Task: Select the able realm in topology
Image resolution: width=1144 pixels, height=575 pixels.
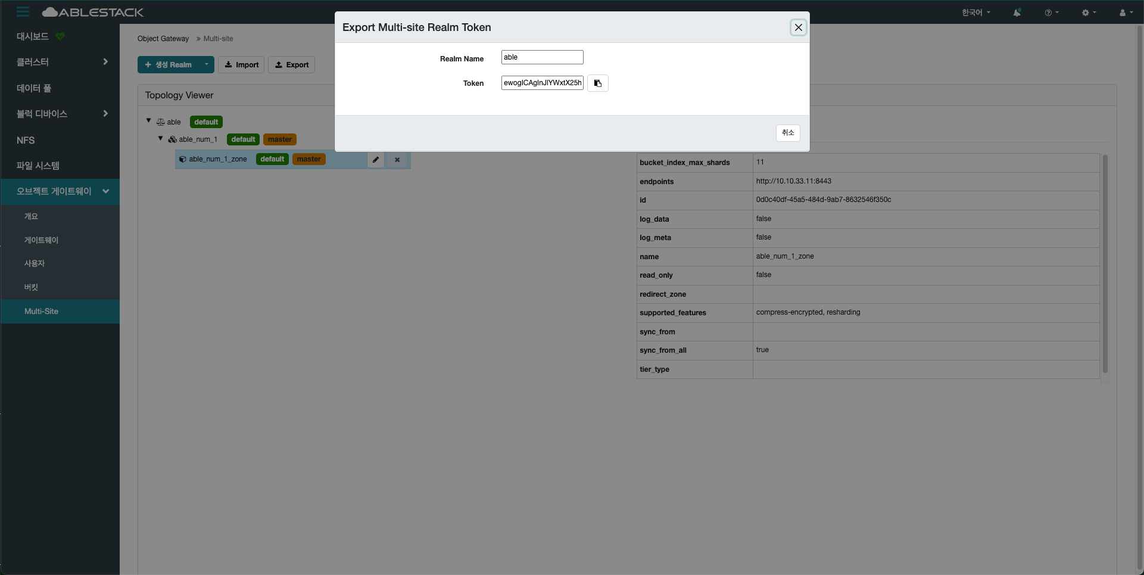Action: point(174,122)
